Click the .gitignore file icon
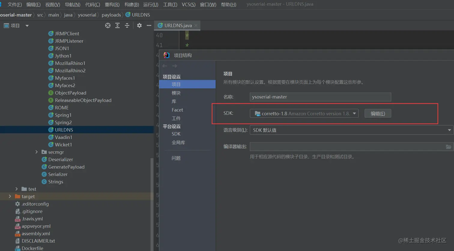This screenshot has height=251, width=454. click(17, 211)
